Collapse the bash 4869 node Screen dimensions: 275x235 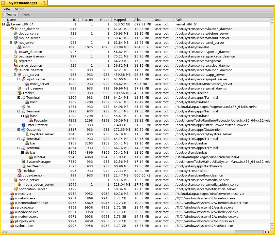[22, 152]
